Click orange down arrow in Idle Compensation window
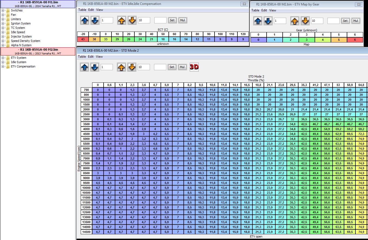Image resolution: width=368 pixels, height=240 pixels. click(x=132, y=20)
